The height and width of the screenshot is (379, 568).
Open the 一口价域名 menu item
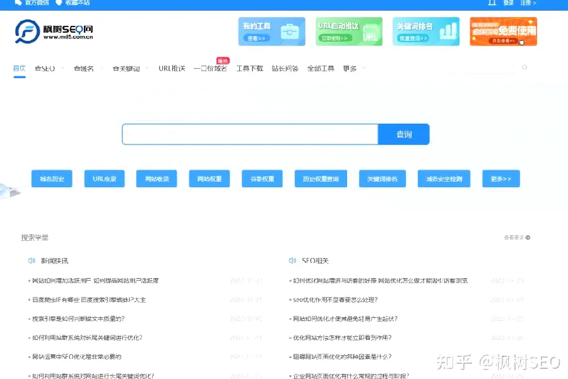[210, 68]
